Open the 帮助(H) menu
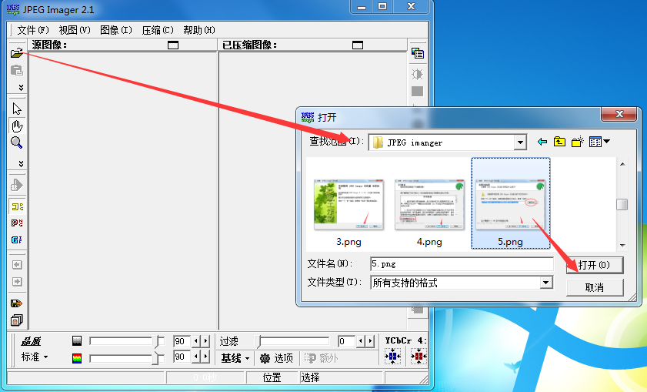 click(199, 30)
